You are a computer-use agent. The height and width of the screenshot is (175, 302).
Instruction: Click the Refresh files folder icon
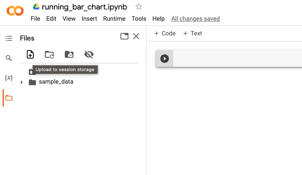[49, 54]
